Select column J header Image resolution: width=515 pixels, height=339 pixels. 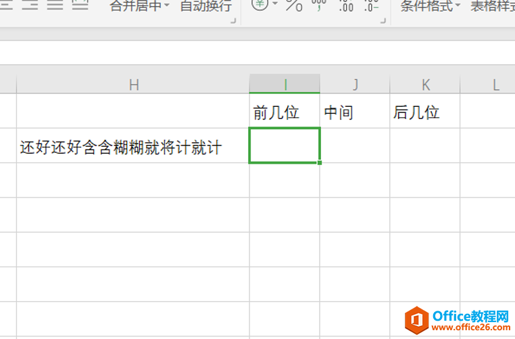tap(355, 85)
